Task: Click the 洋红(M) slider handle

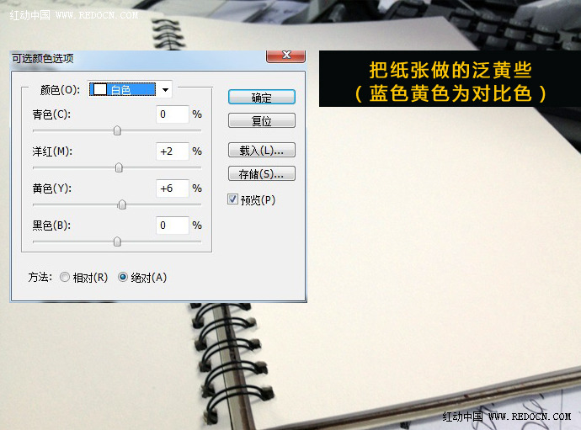Action: tap(119, 167)
